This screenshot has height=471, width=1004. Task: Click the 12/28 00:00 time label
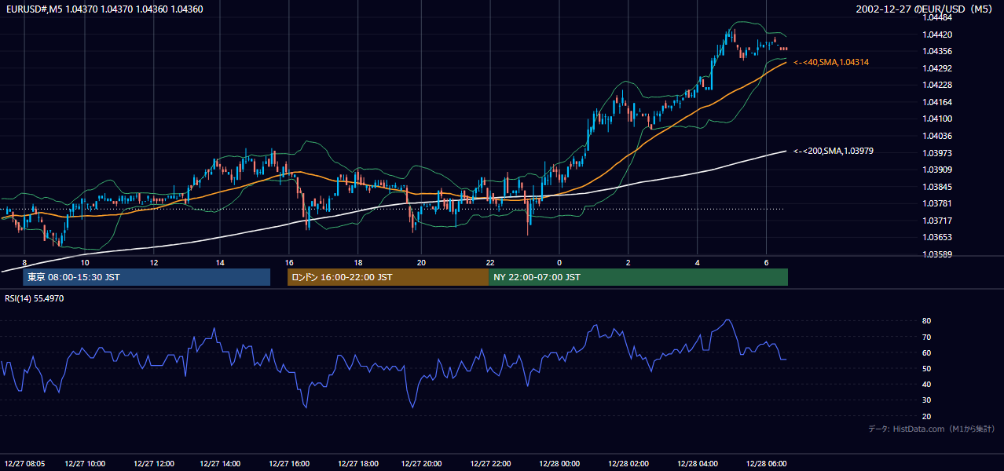pos(559,463)
